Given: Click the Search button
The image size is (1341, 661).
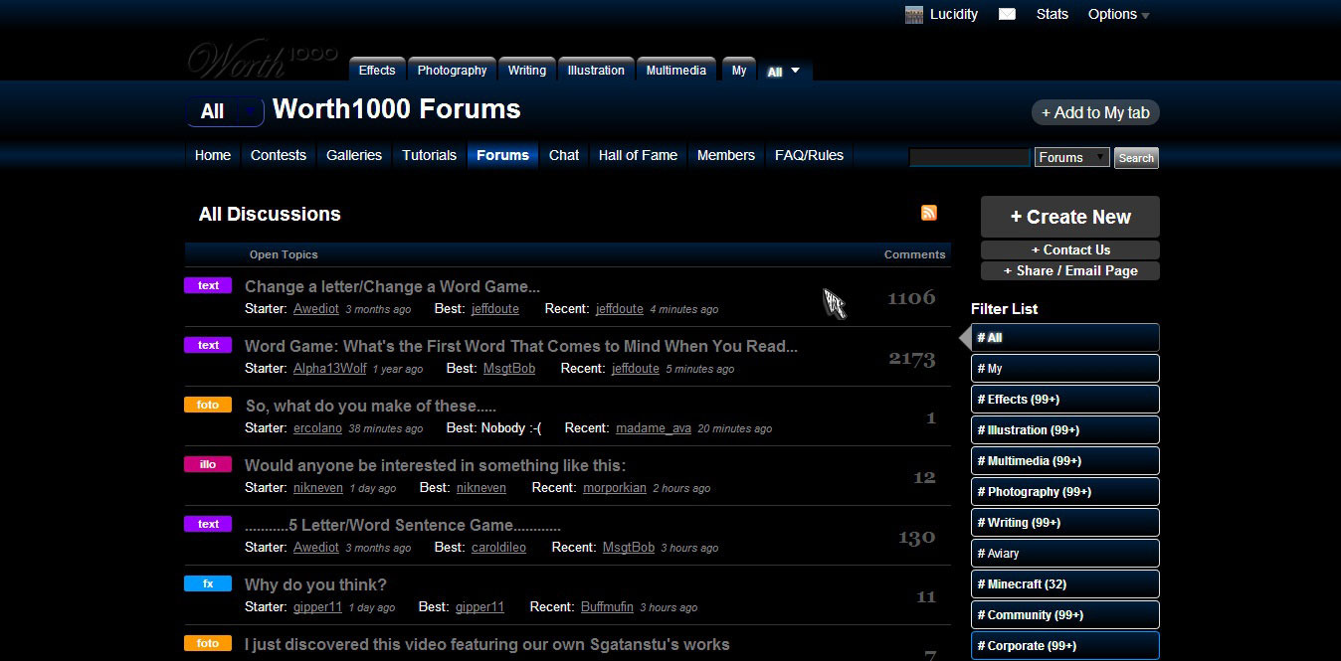Looking at the screenshot, I should [x=1136, y=157].
